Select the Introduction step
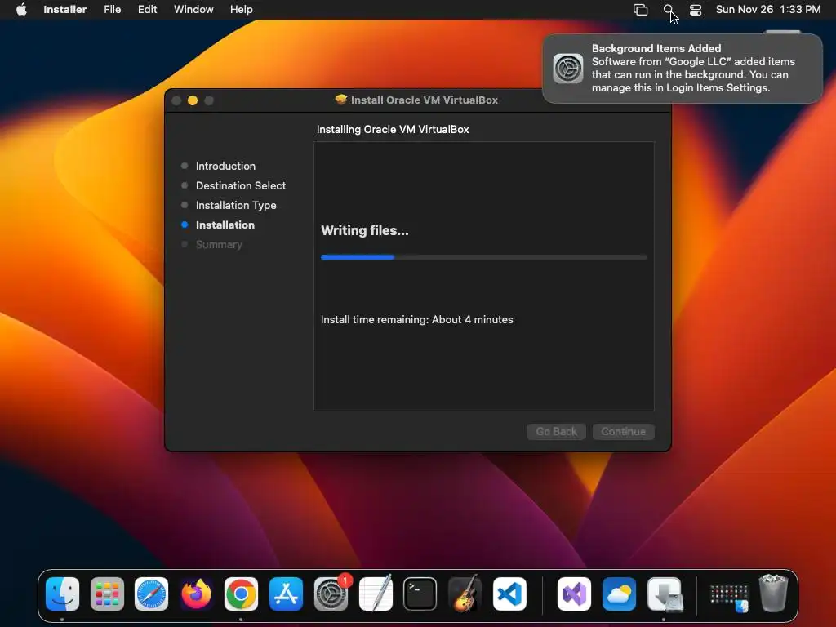Image resolution: width=836 pixels, height=627 pixels. (225, 166)
